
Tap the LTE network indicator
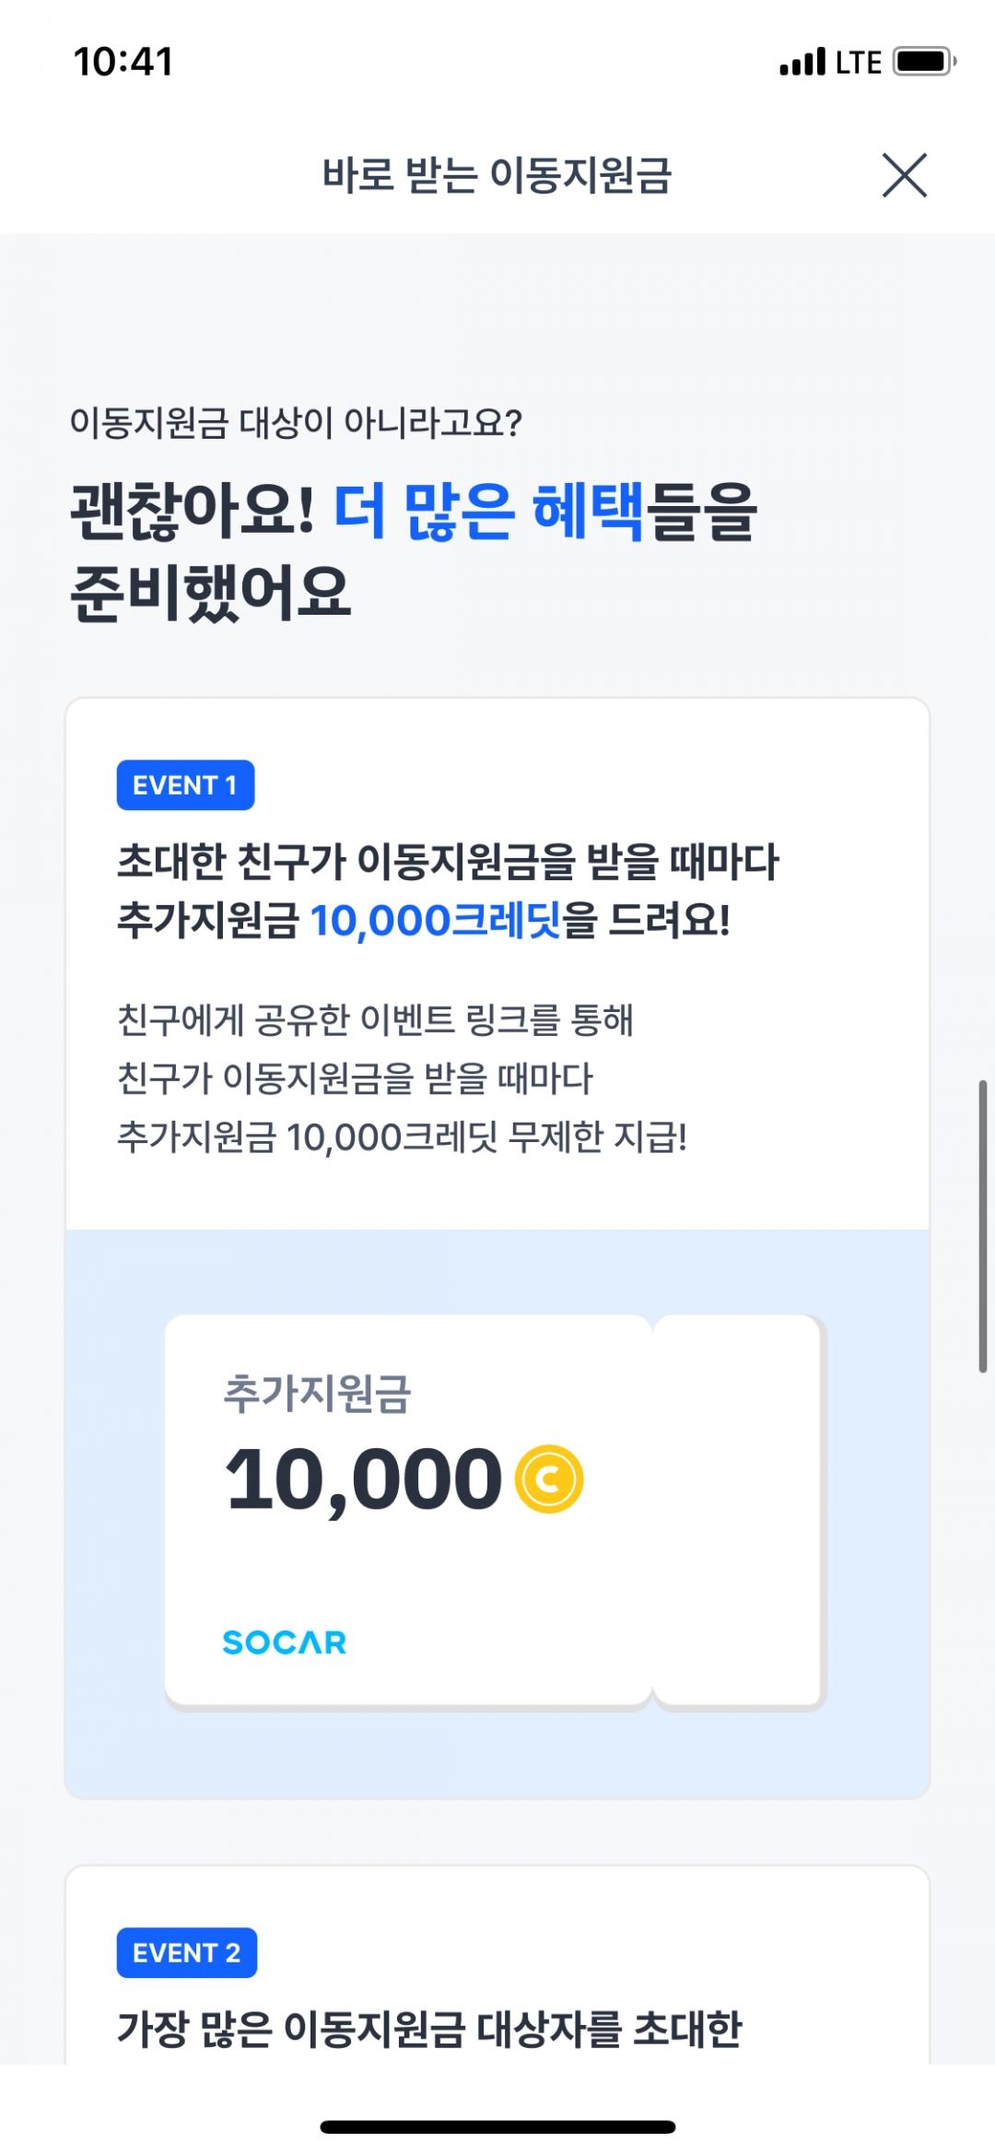tap(858, 63)
